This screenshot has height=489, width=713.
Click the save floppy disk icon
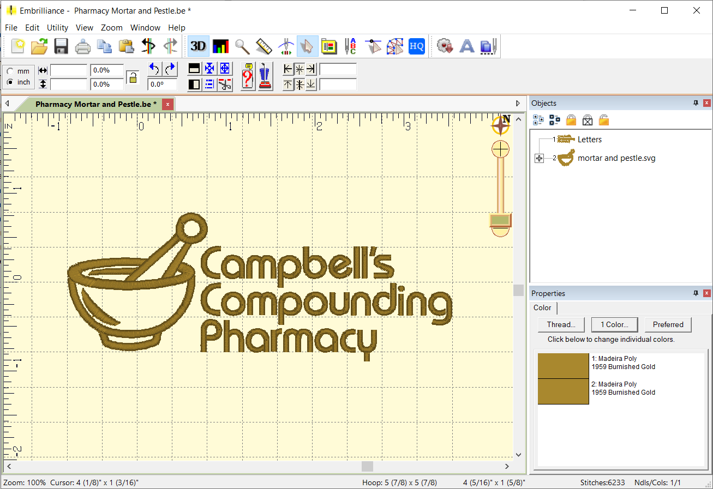[61, 46]
